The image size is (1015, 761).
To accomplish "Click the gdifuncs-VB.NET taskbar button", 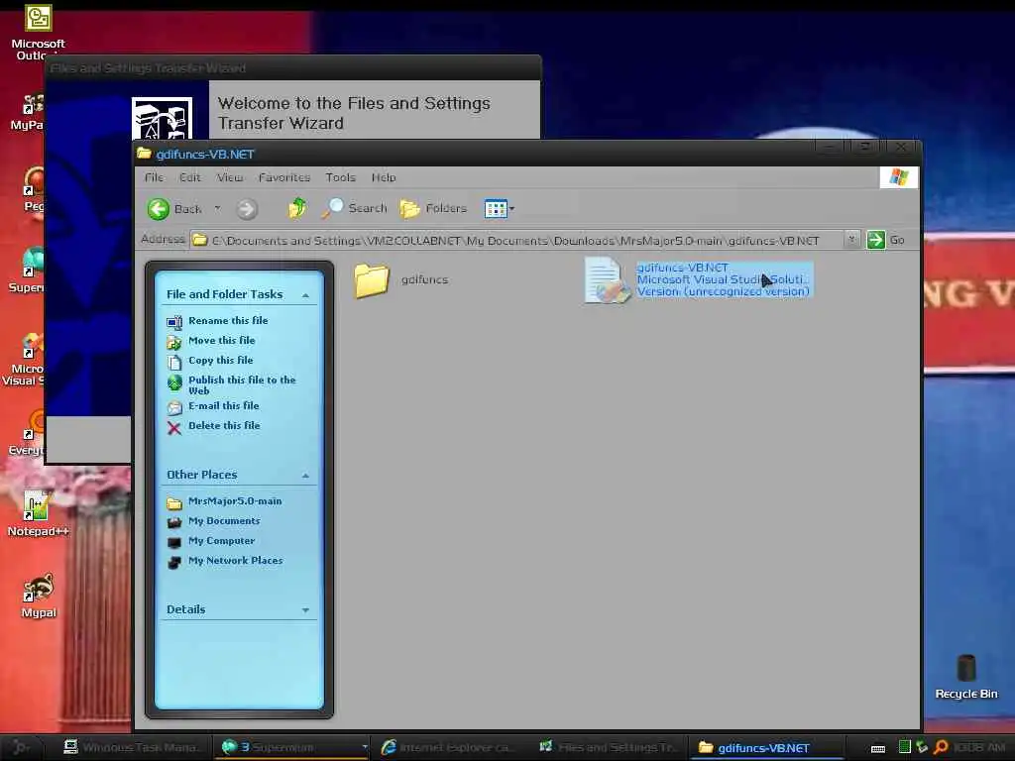I will click(x=766, y=747).
